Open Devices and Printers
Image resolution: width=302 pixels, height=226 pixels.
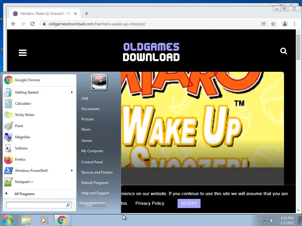(x=97, y=172)
